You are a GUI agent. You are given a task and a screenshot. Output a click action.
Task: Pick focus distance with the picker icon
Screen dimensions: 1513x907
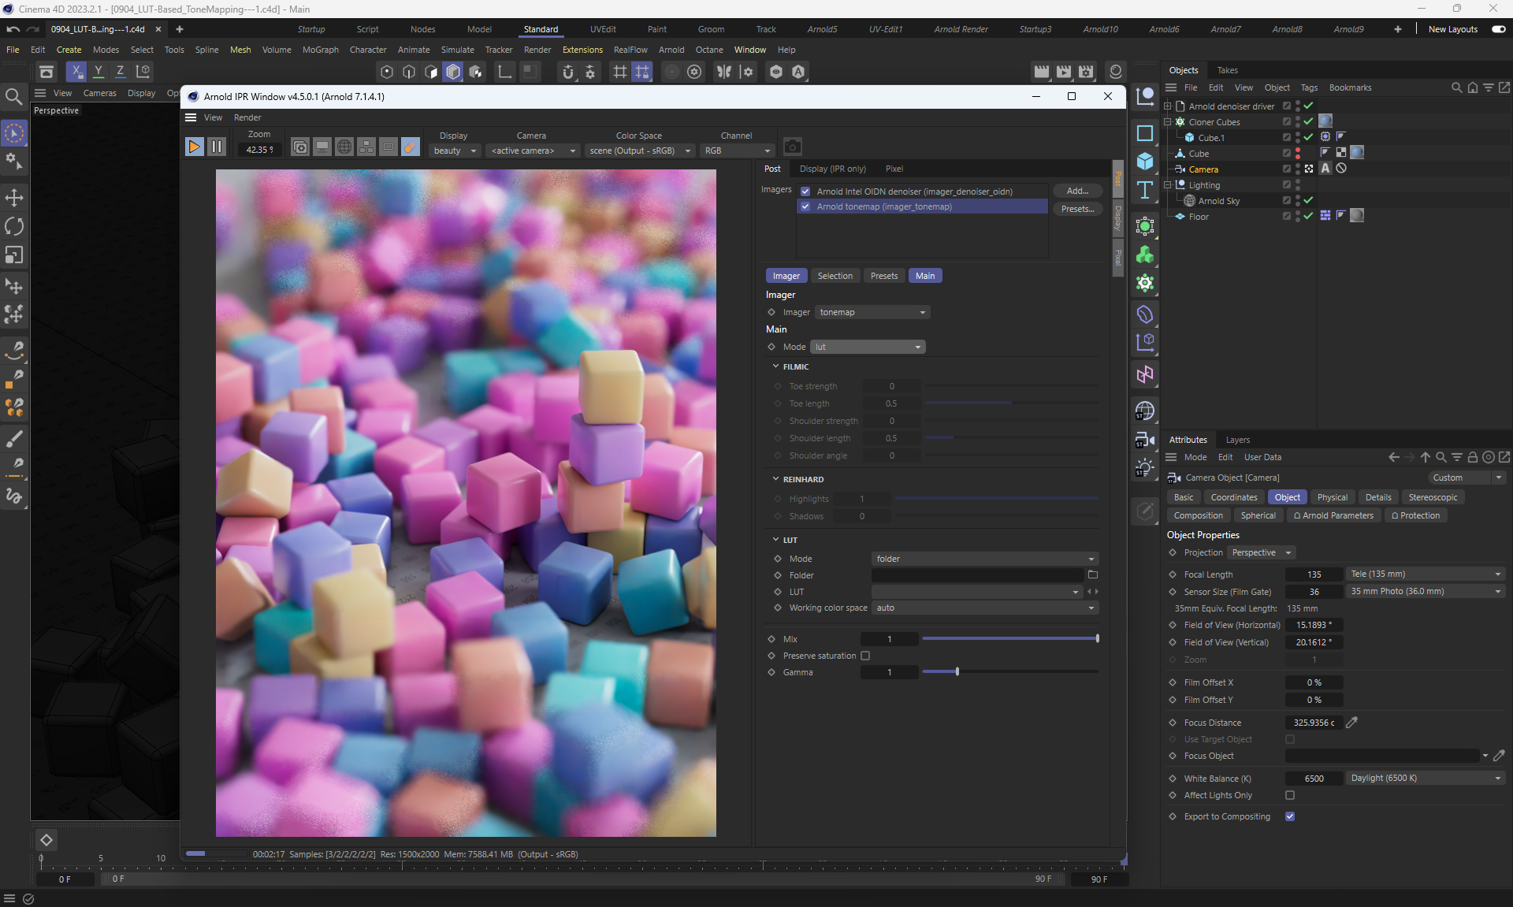click(x=1352, y=723)
